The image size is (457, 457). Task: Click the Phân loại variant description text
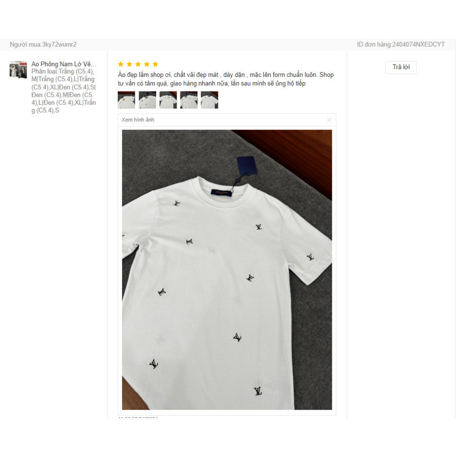click(64, 91)
